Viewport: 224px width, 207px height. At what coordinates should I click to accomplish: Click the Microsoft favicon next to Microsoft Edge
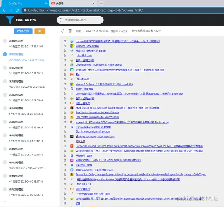[72, 46]
